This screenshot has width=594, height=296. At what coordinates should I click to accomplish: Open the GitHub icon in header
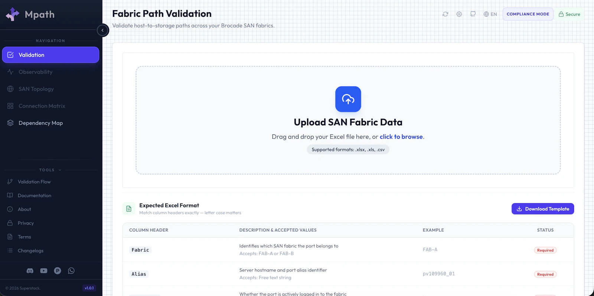473,14
